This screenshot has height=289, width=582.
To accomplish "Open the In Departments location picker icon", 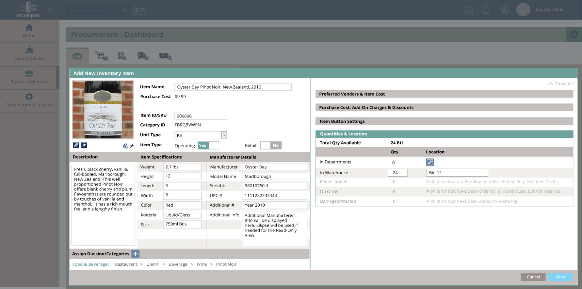I will point(430,162).
